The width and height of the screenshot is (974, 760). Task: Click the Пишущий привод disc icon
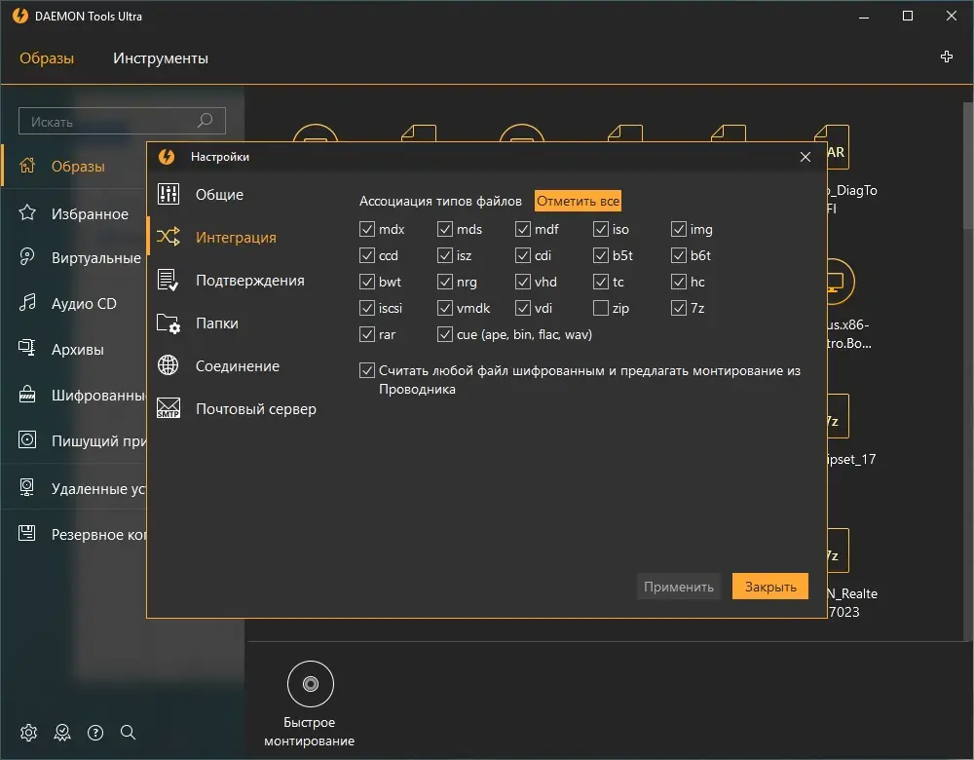27,440
